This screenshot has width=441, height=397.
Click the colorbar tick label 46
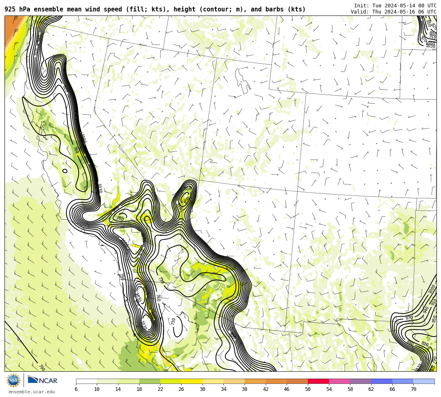287,389
